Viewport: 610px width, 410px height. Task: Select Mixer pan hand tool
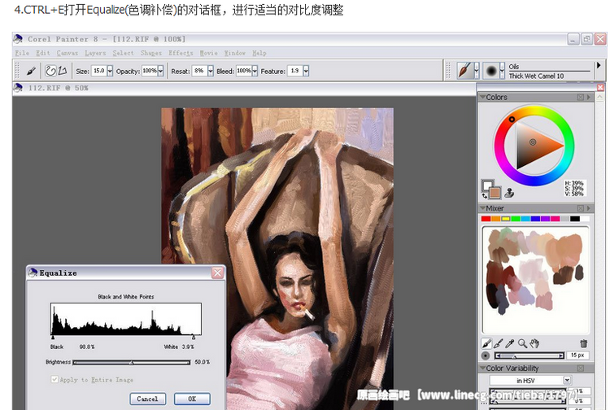tap(534, 343)
